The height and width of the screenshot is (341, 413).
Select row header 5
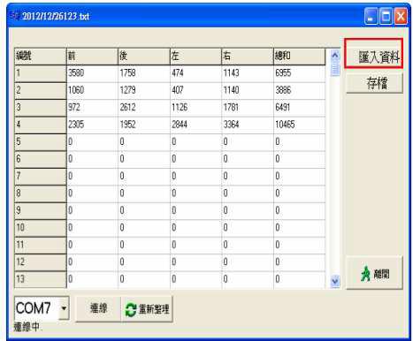(x=41, y=142)
